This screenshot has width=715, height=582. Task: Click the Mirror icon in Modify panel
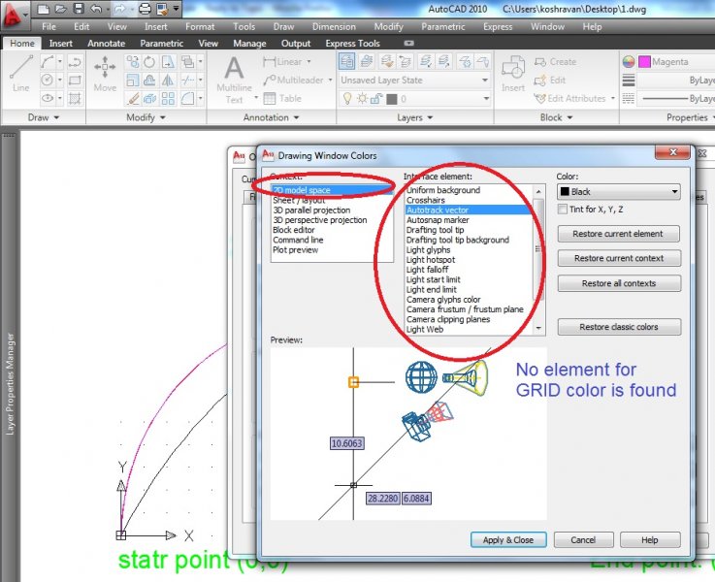pos(168,81)
